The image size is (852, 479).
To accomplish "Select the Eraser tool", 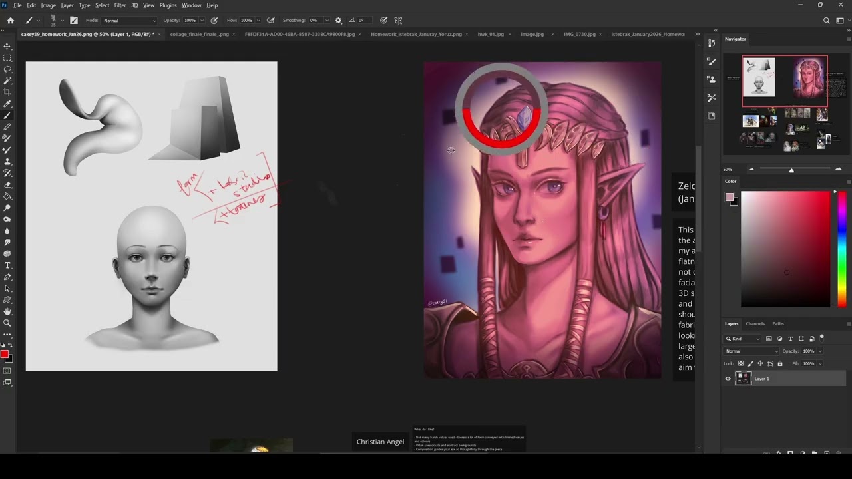I will coord(7,184).
